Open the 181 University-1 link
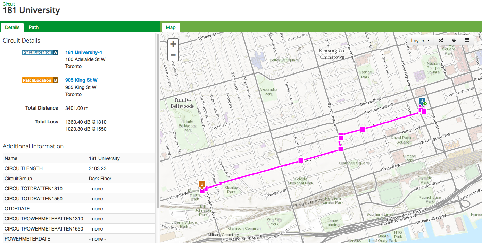The width and height of the screenshot is (482, 243). (x=84, y=52)
